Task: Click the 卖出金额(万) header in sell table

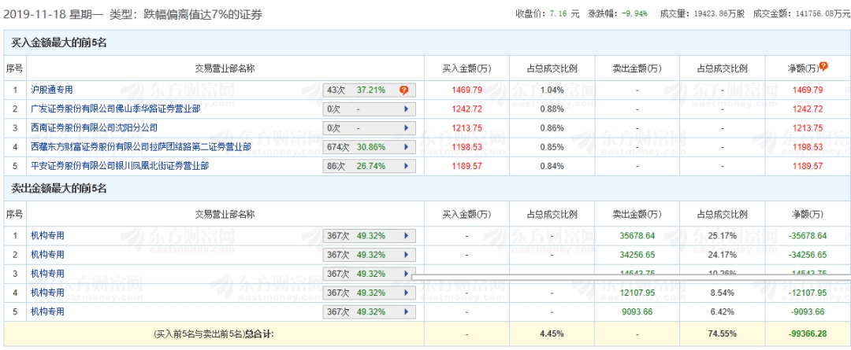Action: [x=637, y=214]
